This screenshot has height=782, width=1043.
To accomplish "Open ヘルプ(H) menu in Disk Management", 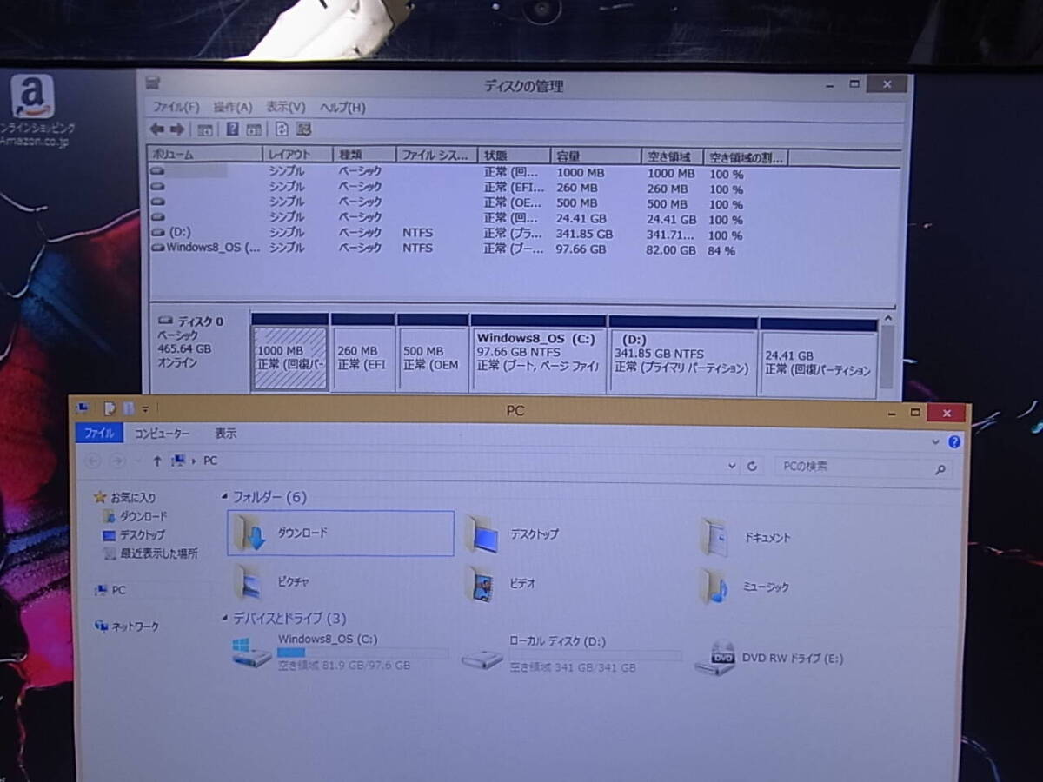I will tap(342, 108).
